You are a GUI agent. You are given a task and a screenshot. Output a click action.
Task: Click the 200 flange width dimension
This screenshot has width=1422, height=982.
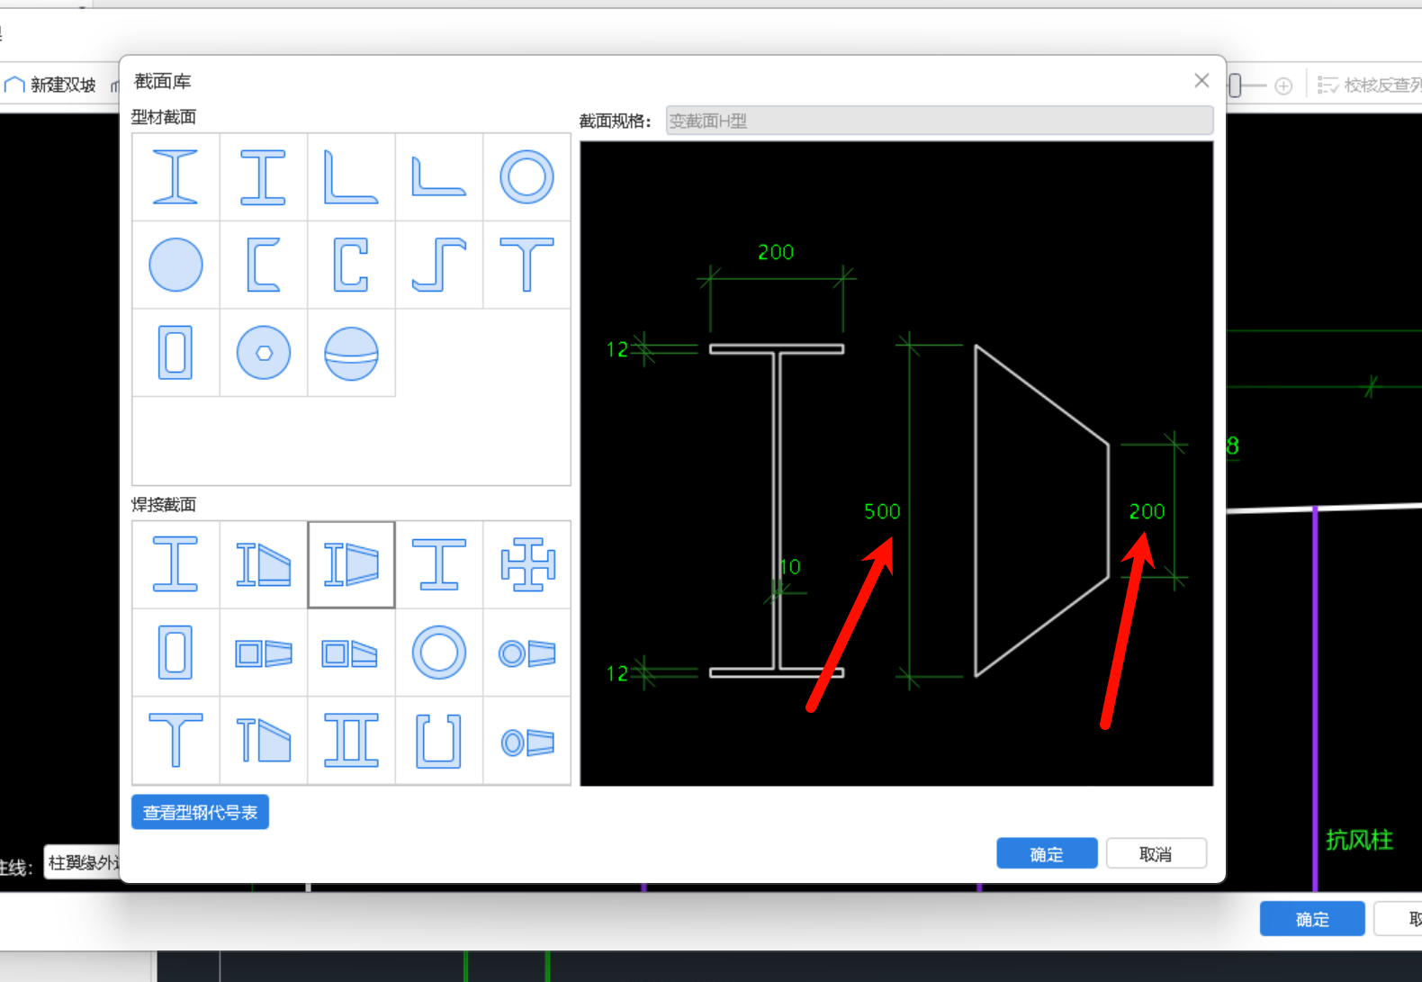click(776, 252)
